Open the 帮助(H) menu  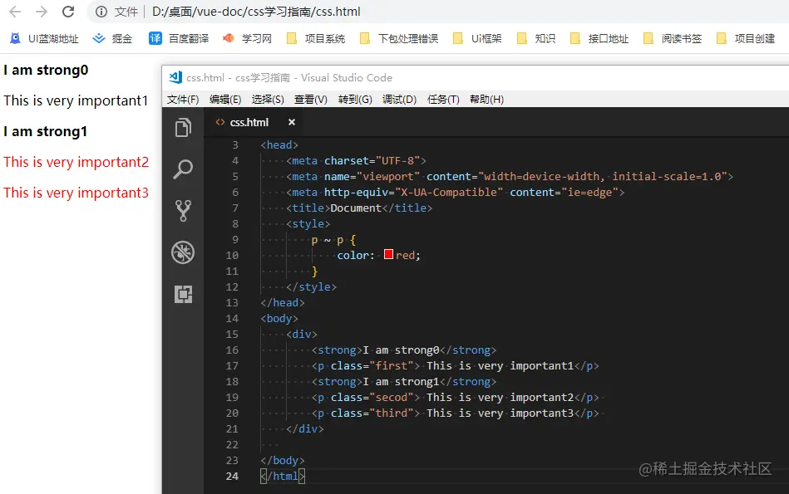tap(486, 99)
